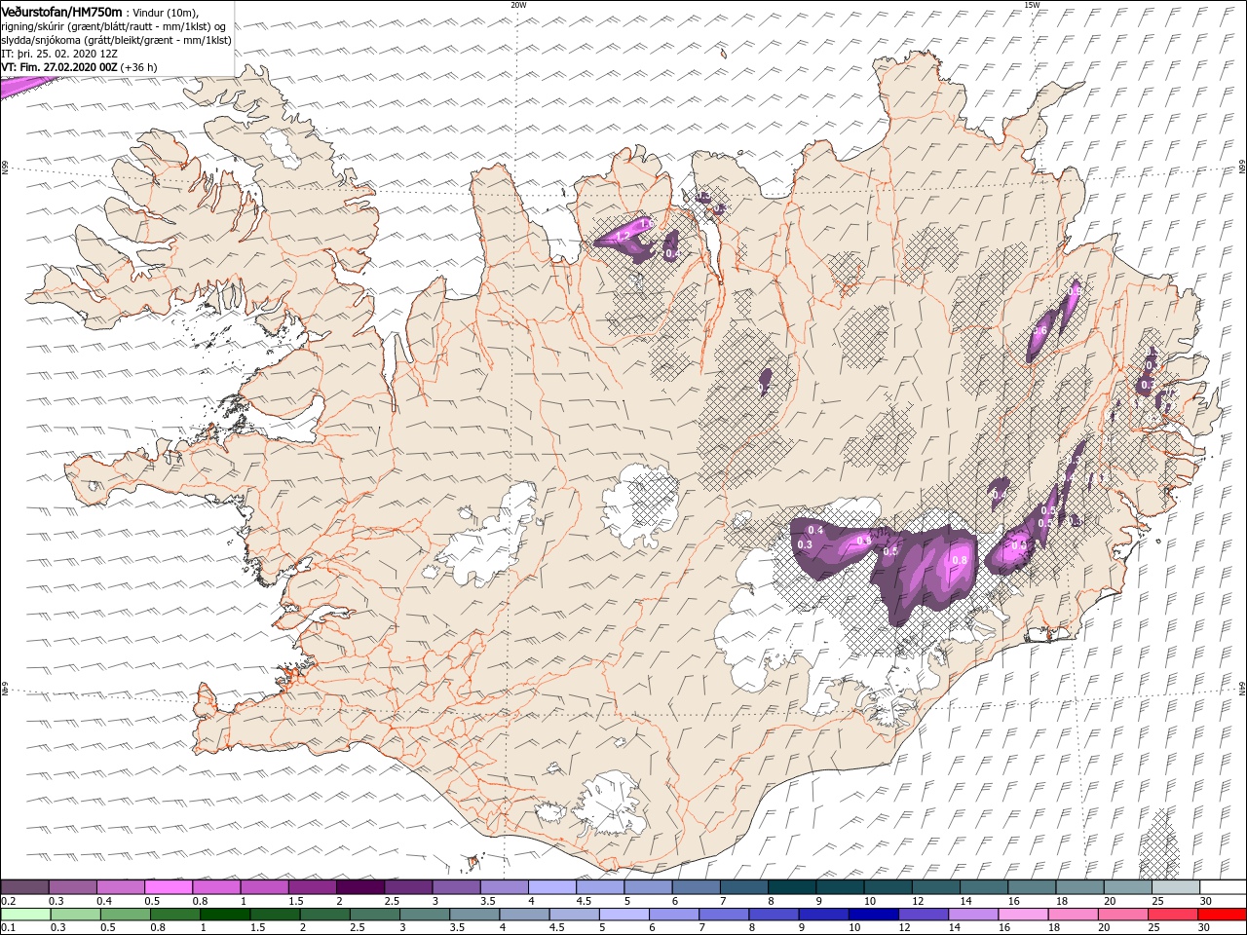Select the upper legend swatch for 12–14
The image size is (1247, 935).
[x=936, y=887]
